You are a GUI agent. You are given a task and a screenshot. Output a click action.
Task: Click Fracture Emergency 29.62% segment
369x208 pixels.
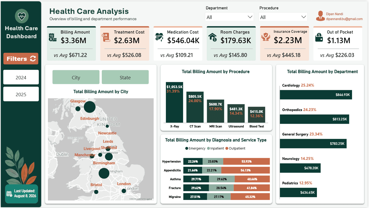(196, 188)
